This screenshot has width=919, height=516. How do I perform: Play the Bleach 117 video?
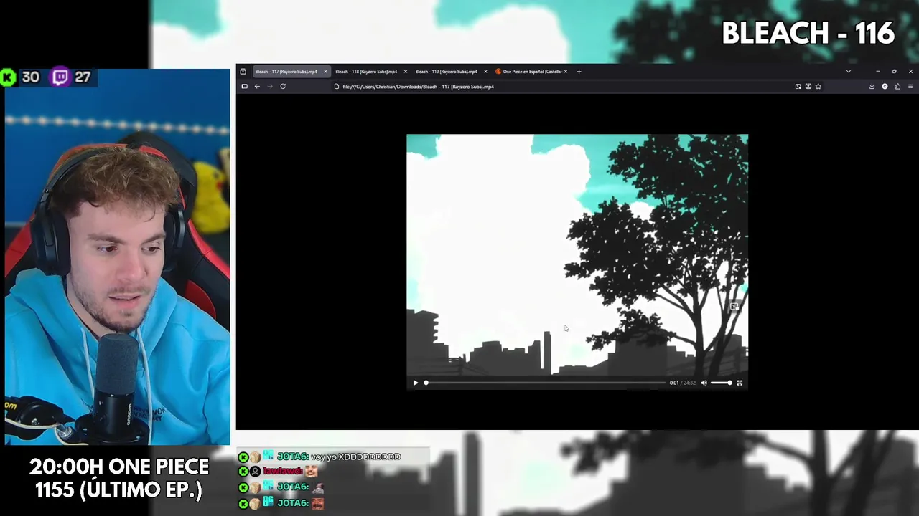click(x=415, y=383)
